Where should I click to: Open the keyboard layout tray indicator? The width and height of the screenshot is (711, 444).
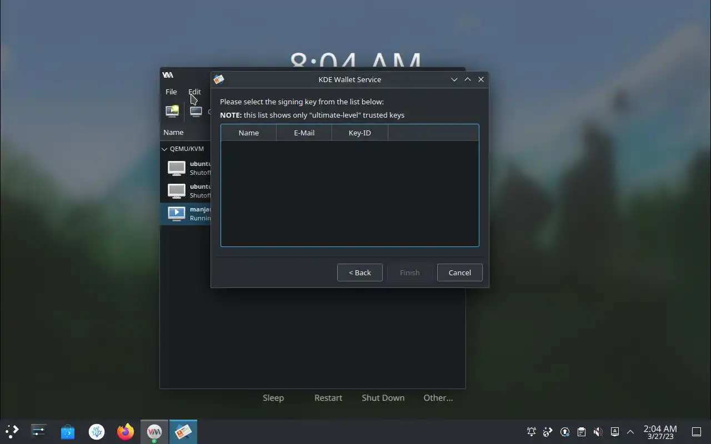(x=614, y=432)
